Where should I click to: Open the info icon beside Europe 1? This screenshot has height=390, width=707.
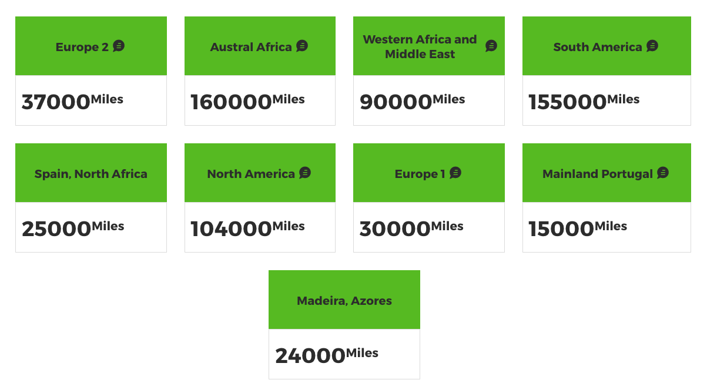(455, 173)
